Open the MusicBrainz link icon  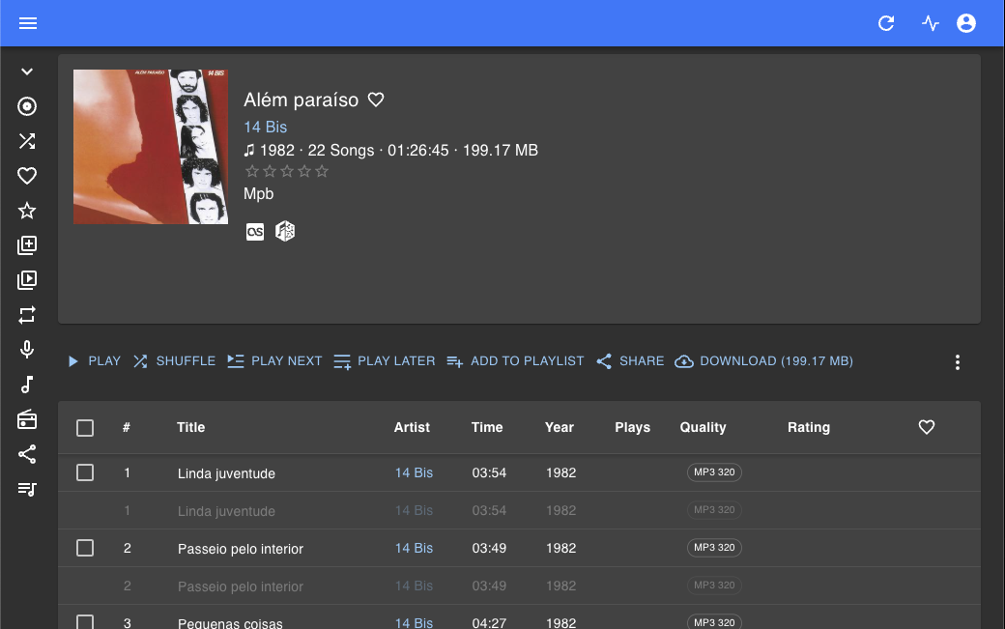[285, 231]
